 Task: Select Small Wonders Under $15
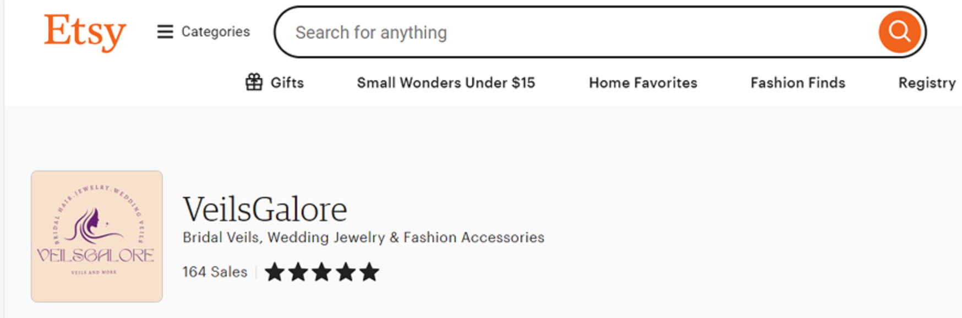tap(446, 83)
